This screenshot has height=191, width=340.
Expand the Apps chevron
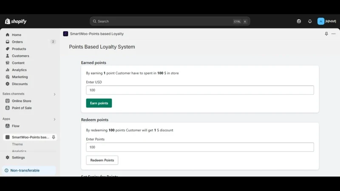point(54,119)
